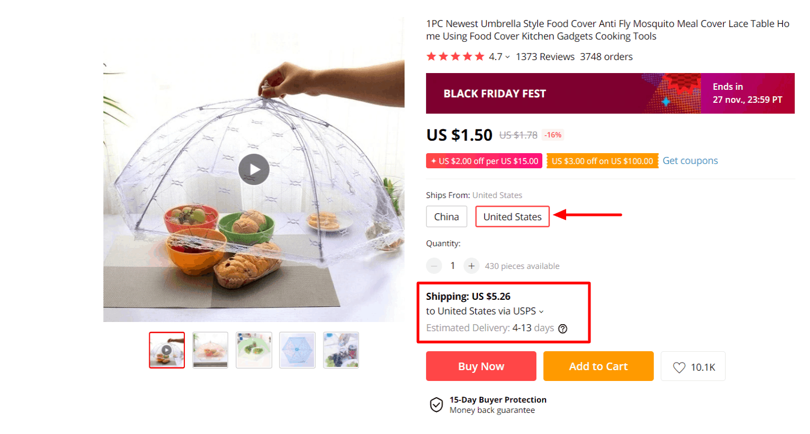View the 3748 orders count
Image resolution: width=810 pixels, height=434 pixels.
click(605, 56)
